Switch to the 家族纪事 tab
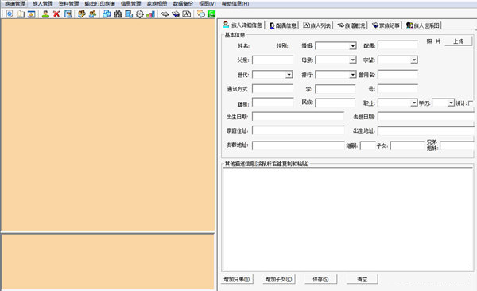477x291 pixels. point(386,25)
